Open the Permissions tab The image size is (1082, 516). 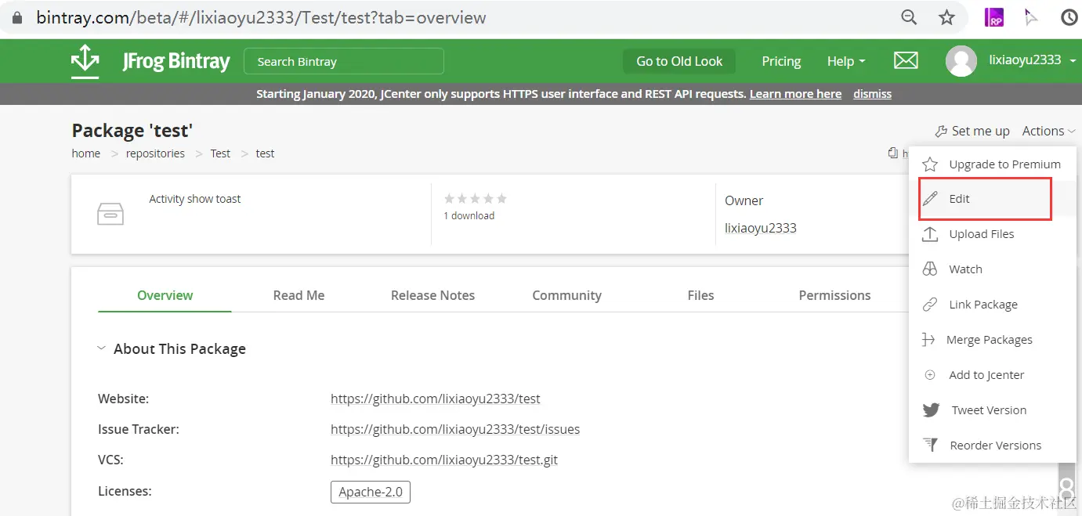click(x=834, y=295)
